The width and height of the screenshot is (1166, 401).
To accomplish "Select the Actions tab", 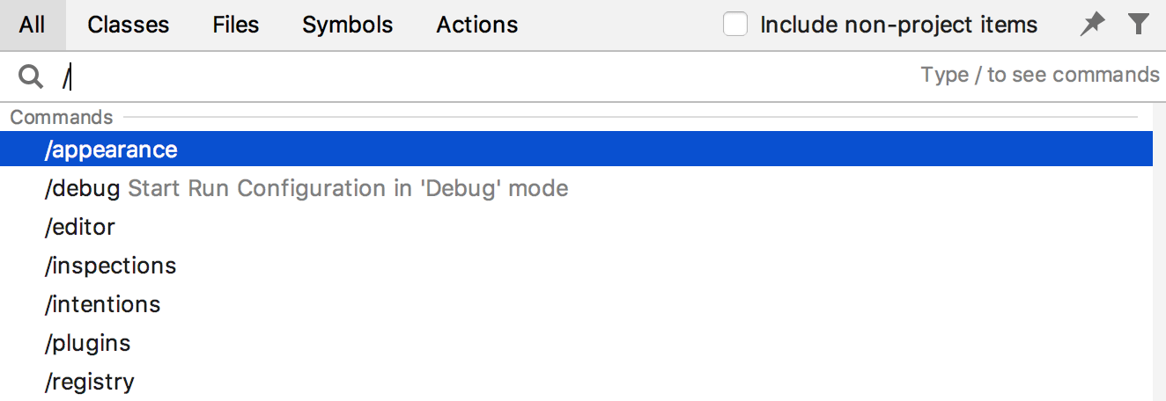I will click(x=477, y=25).
